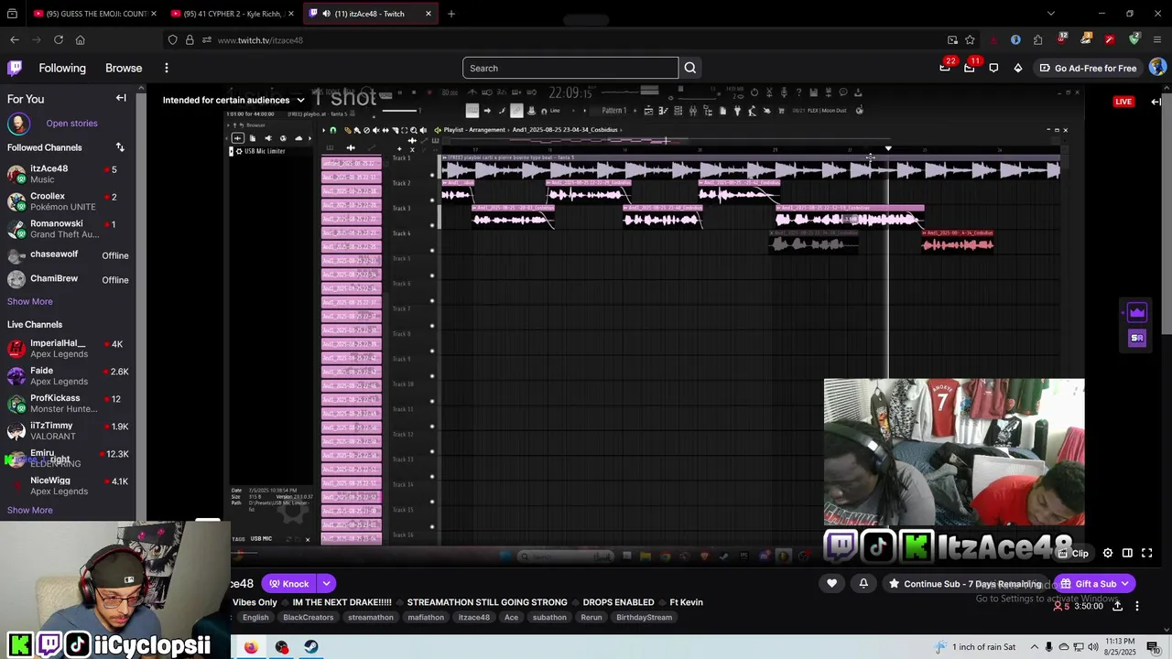Open the mafiathon tag

click(x=426, y=617)
